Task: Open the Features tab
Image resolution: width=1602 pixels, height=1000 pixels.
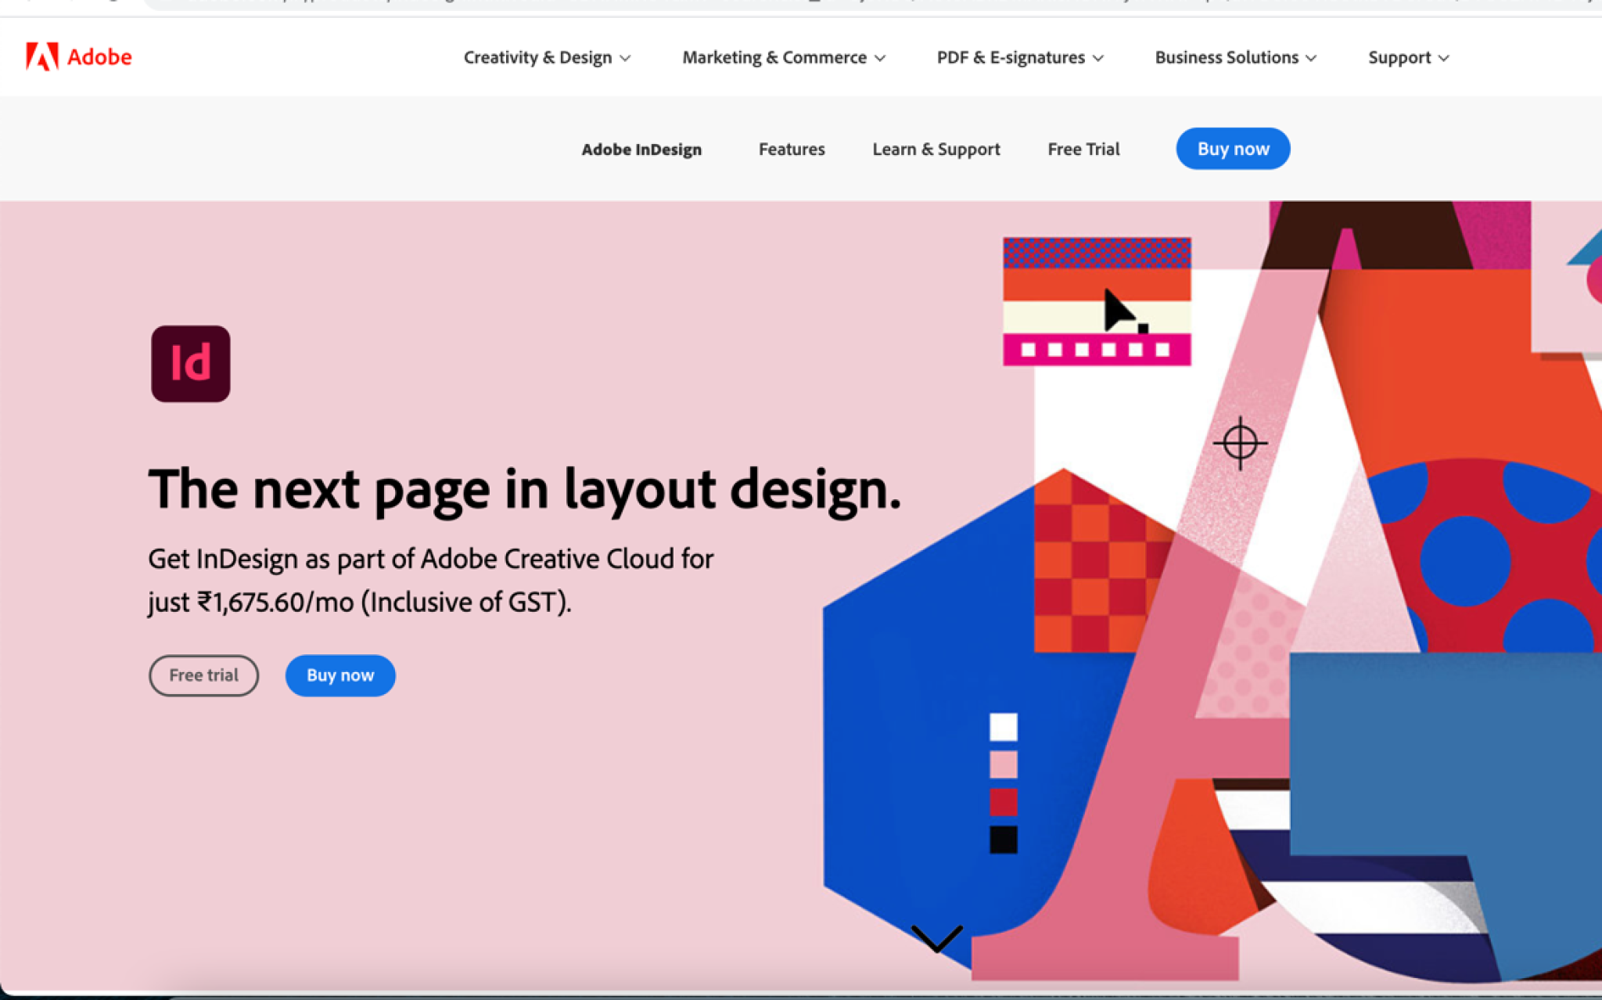Action: click(x=792, y=149)
